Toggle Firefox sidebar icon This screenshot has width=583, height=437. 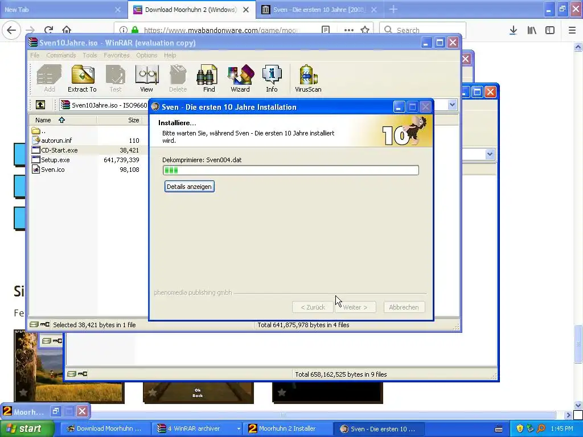550,30
